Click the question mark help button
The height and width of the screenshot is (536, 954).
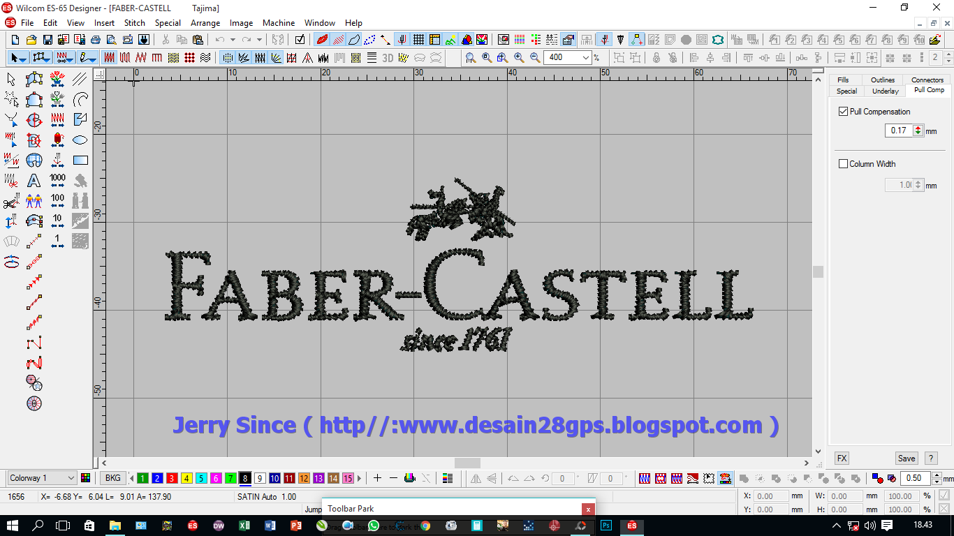(930, 459)
